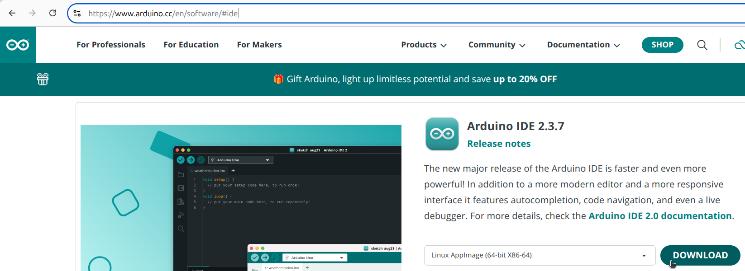Click the Arduino infinity logo in header

[18, 45]
